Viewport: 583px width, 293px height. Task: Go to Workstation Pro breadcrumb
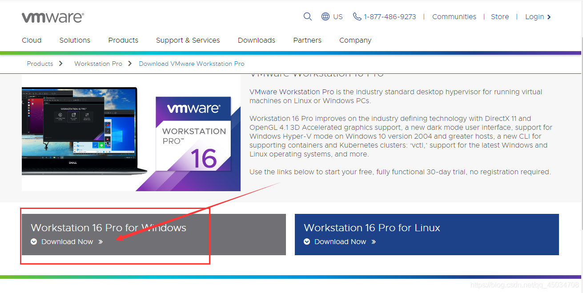[x=98, y=64]
